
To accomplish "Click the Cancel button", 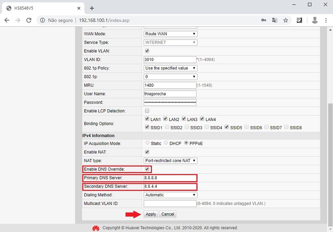I will click(167, 214).
